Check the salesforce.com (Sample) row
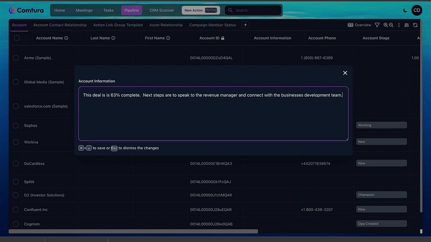 click(x=16, y=106)
